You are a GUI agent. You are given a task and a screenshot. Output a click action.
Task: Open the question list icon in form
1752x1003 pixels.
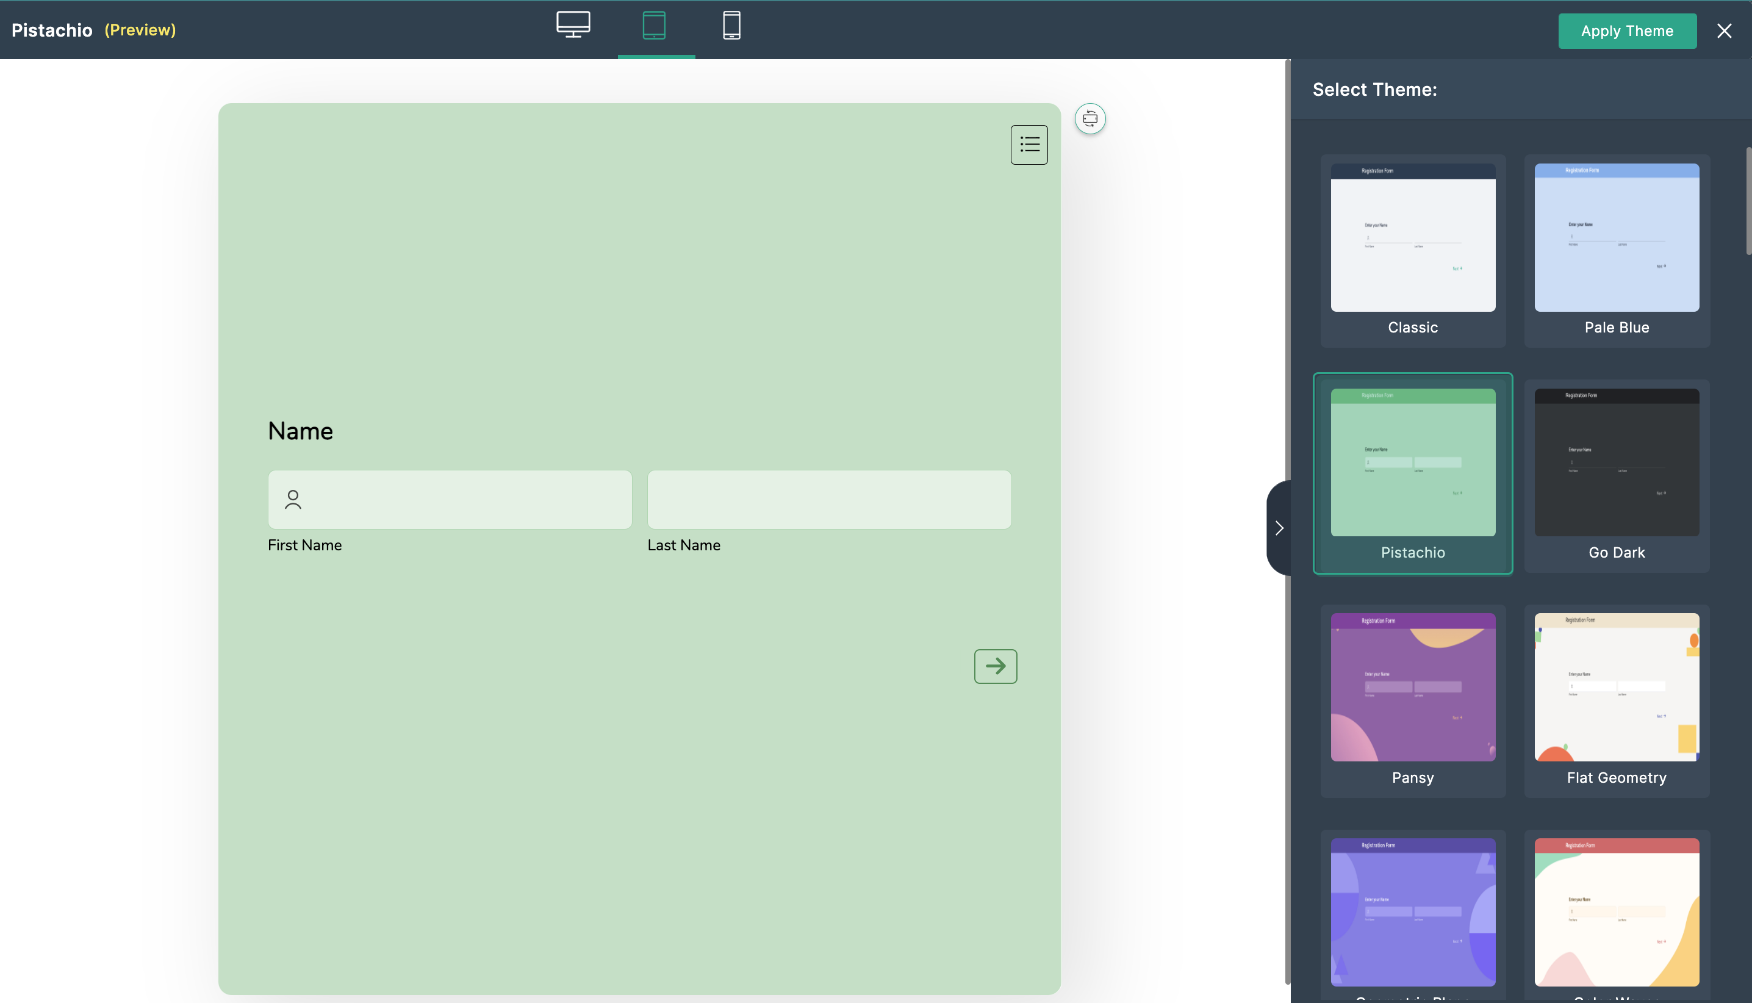click(x=1029, y=145)
